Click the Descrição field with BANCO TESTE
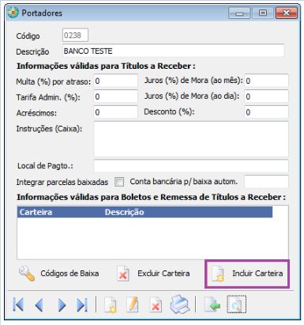 point(174,51)
